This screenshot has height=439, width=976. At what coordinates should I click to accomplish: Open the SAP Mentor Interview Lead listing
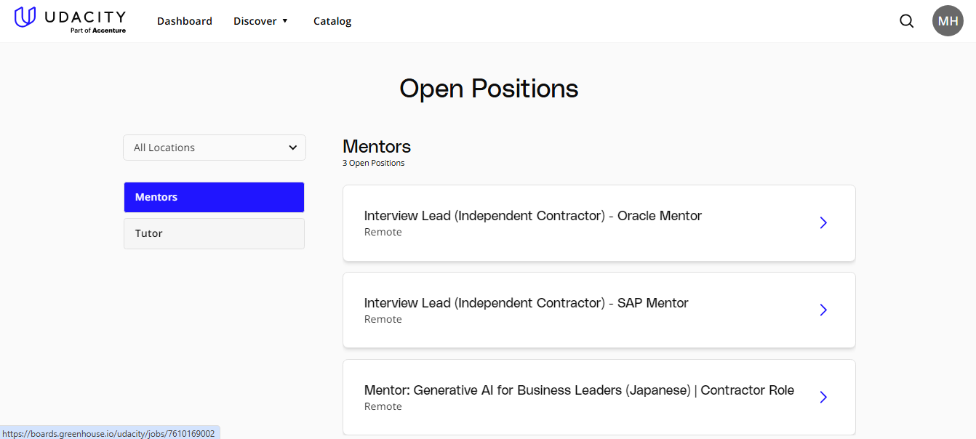(526, 302)
